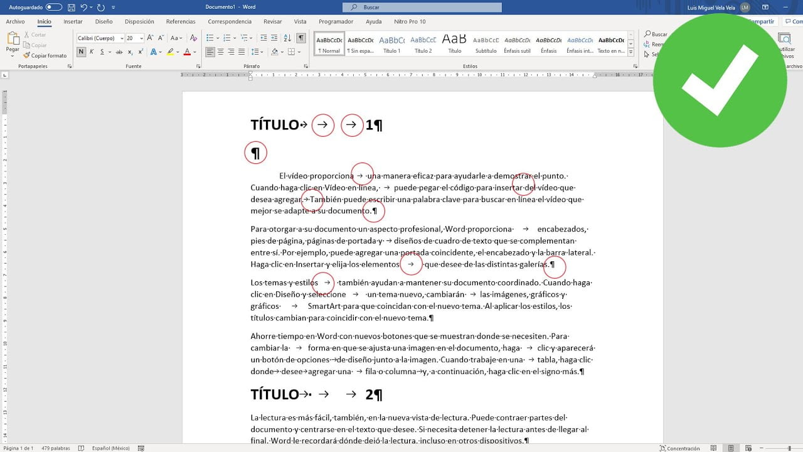Center the text alignment
This screenshot has width=803, height=452.
tap(221, 51)
